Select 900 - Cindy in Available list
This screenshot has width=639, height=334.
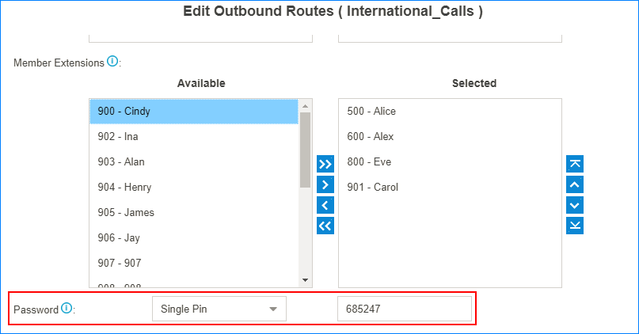pyautogui.click(x=194, y=112)
